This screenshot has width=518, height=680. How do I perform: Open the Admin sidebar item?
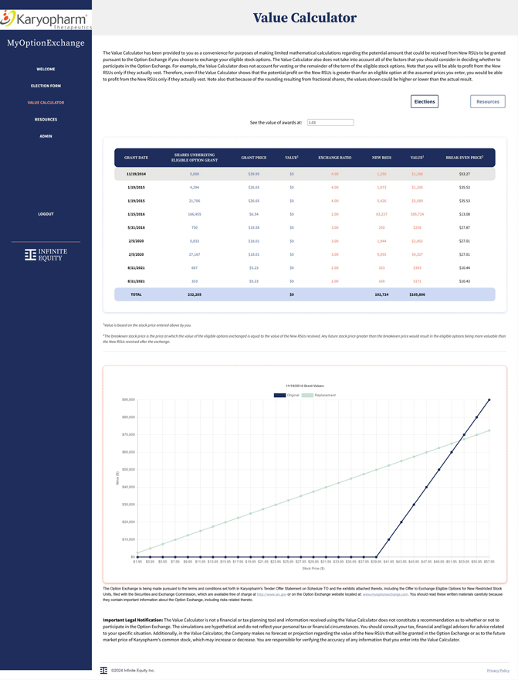pos(46,136)
